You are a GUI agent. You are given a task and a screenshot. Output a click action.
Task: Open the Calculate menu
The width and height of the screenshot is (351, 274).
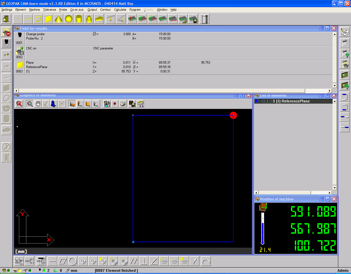click(120, 10)
